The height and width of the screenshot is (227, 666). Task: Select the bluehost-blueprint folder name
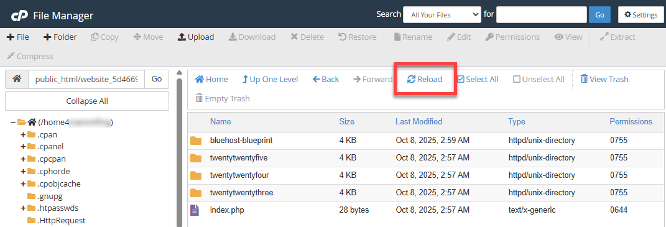241,140
